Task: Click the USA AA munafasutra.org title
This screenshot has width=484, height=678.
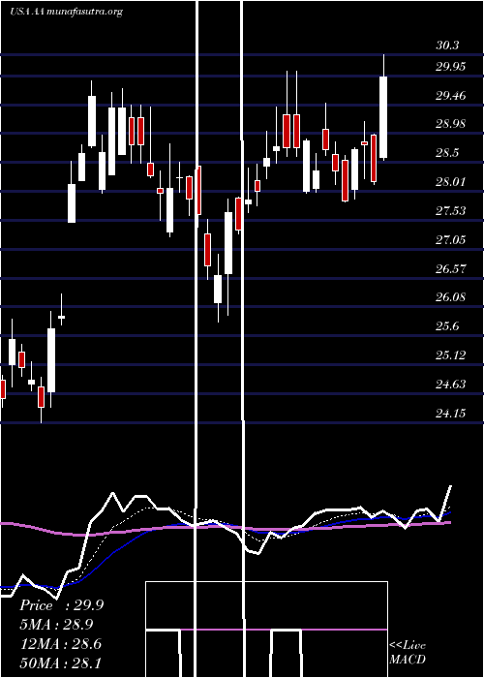Action: coord(66,12)
